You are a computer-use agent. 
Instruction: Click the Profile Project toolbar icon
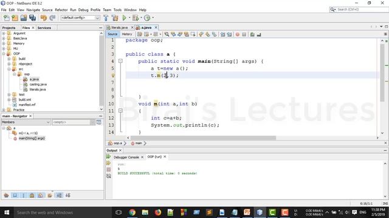click(x=147, y=18)
